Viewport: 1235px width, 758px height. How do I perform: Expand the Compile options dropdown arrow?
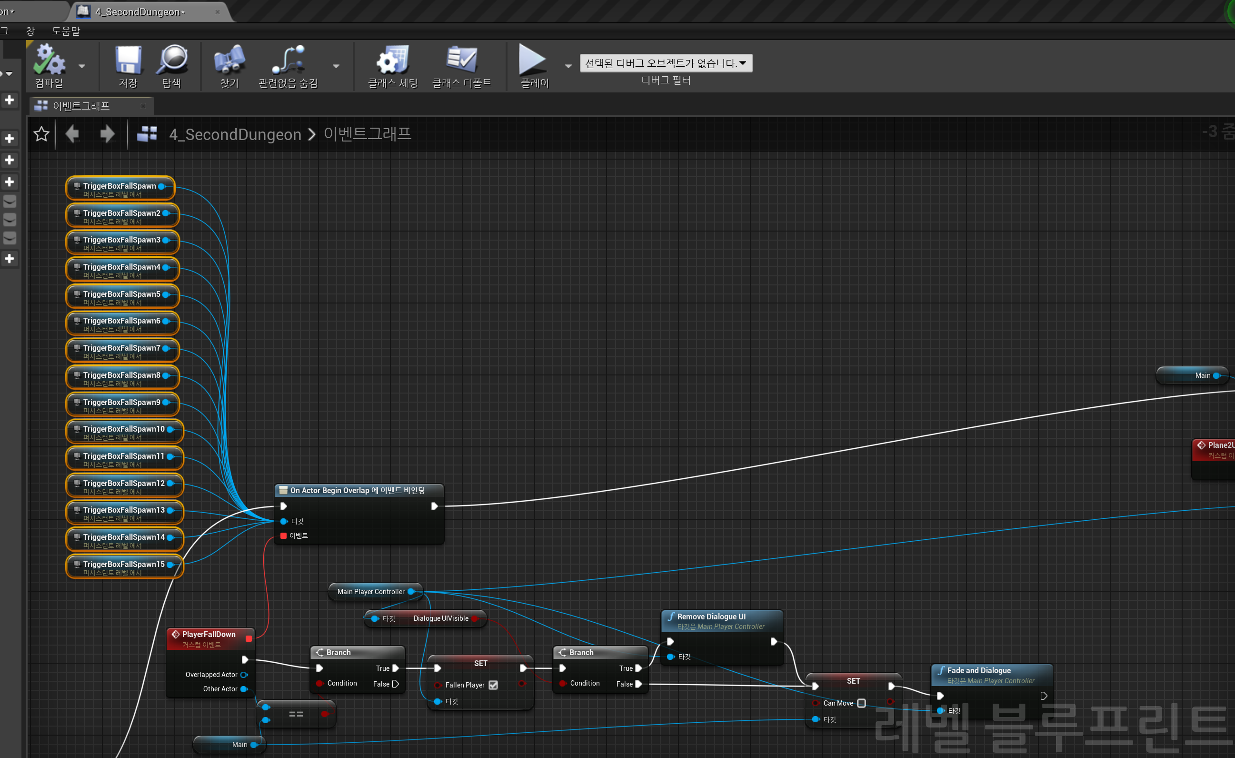[82, 66]
